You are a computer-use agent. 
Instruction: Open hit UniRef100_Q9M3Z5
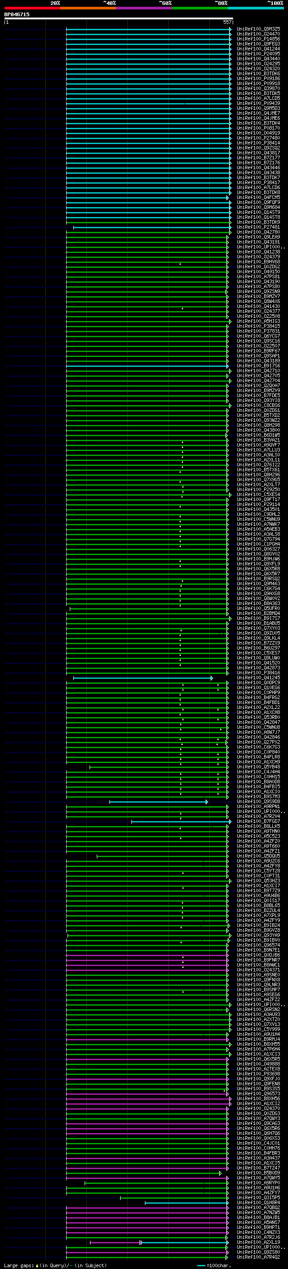pyautogui.click(x=258, y=29)
